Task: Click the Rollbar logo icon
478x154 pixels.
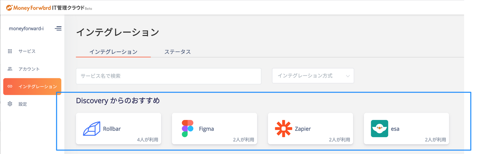Action: coord(92,129)
